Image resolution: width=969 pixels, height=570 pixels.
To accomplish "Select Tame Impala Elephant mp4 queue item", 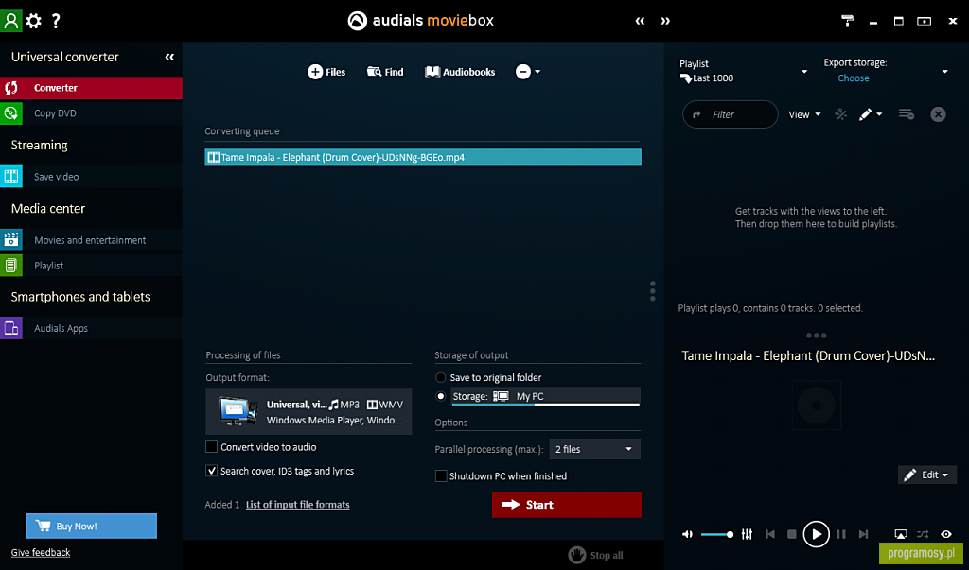I will tap(423, 157).
